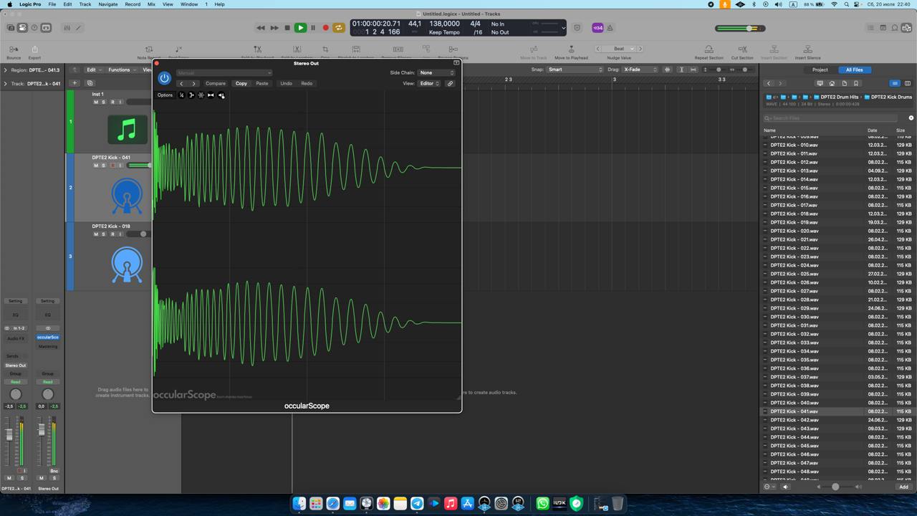Viewport: 917px width, 516px height.
Task: Open the Snap mode dropdown
Action: [x=575, y=70]
